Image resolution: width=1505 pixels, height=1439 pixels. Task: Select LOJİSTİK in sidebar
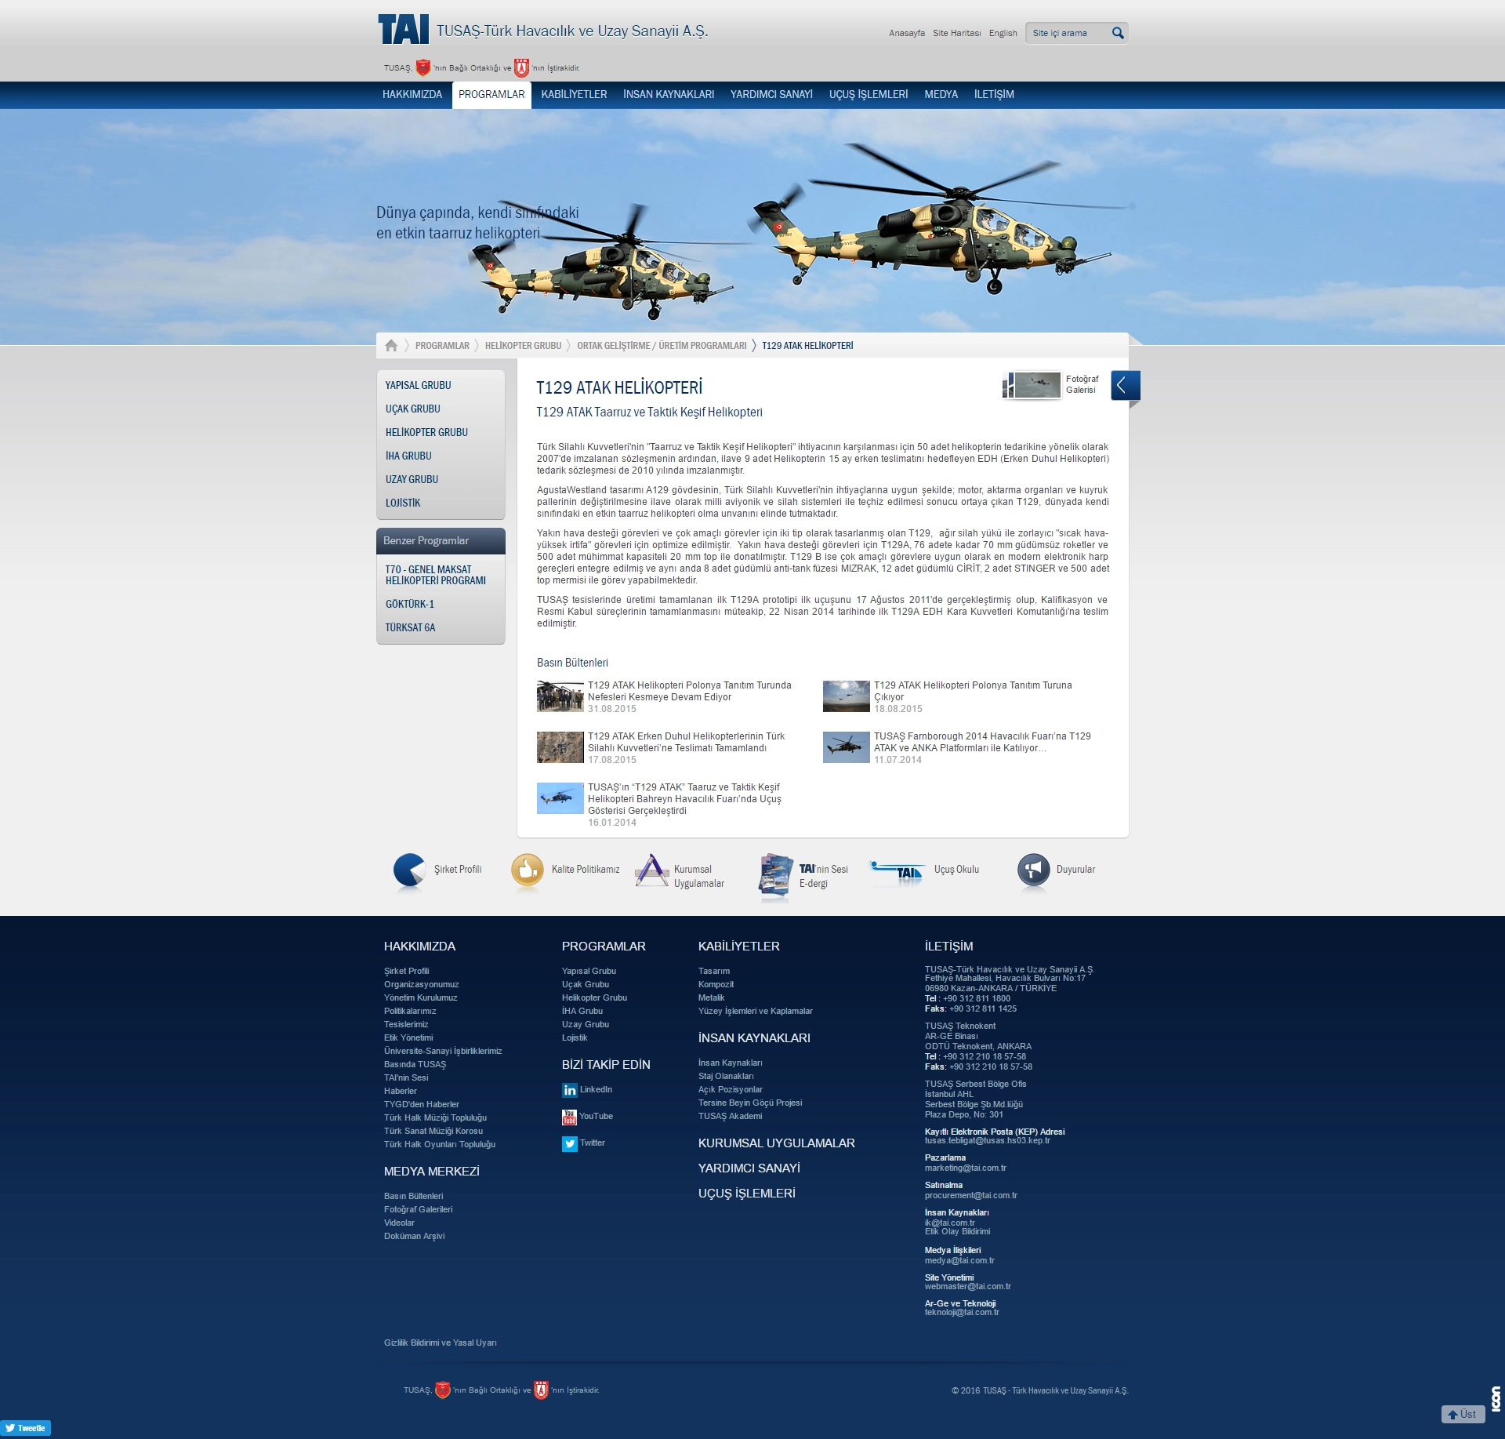point(403,503)
